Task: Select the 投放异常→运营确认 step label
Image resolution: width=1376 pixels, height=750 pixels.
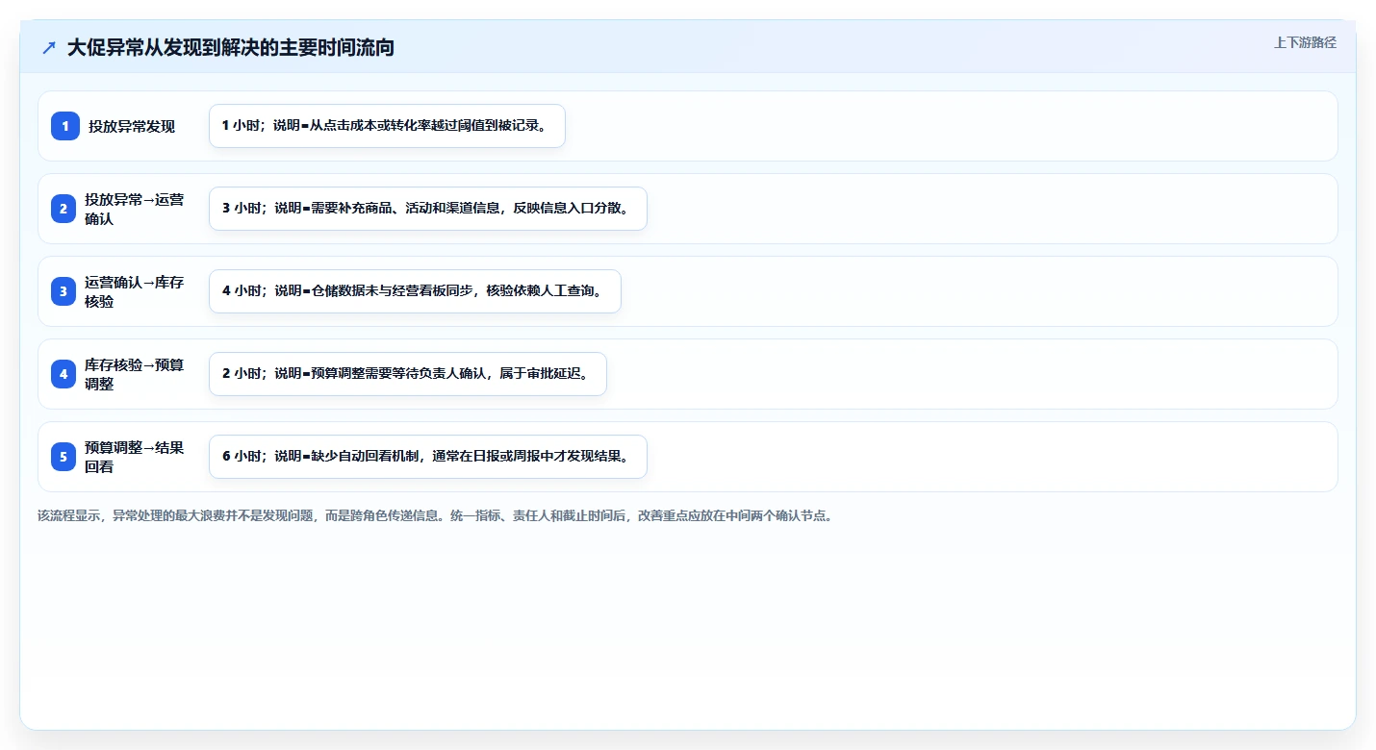Action: coord(134,209)
